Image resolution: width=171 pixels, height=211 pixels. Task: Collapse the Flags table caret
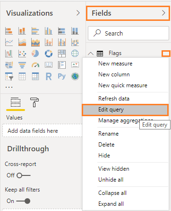pyautogui.click(x=91, y=54)
